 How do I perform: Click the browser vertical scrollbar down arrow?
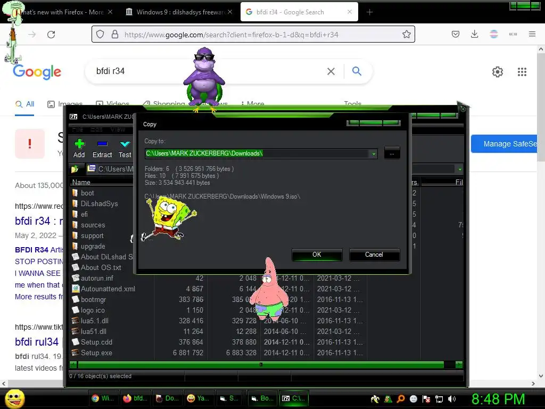point(541,376)
